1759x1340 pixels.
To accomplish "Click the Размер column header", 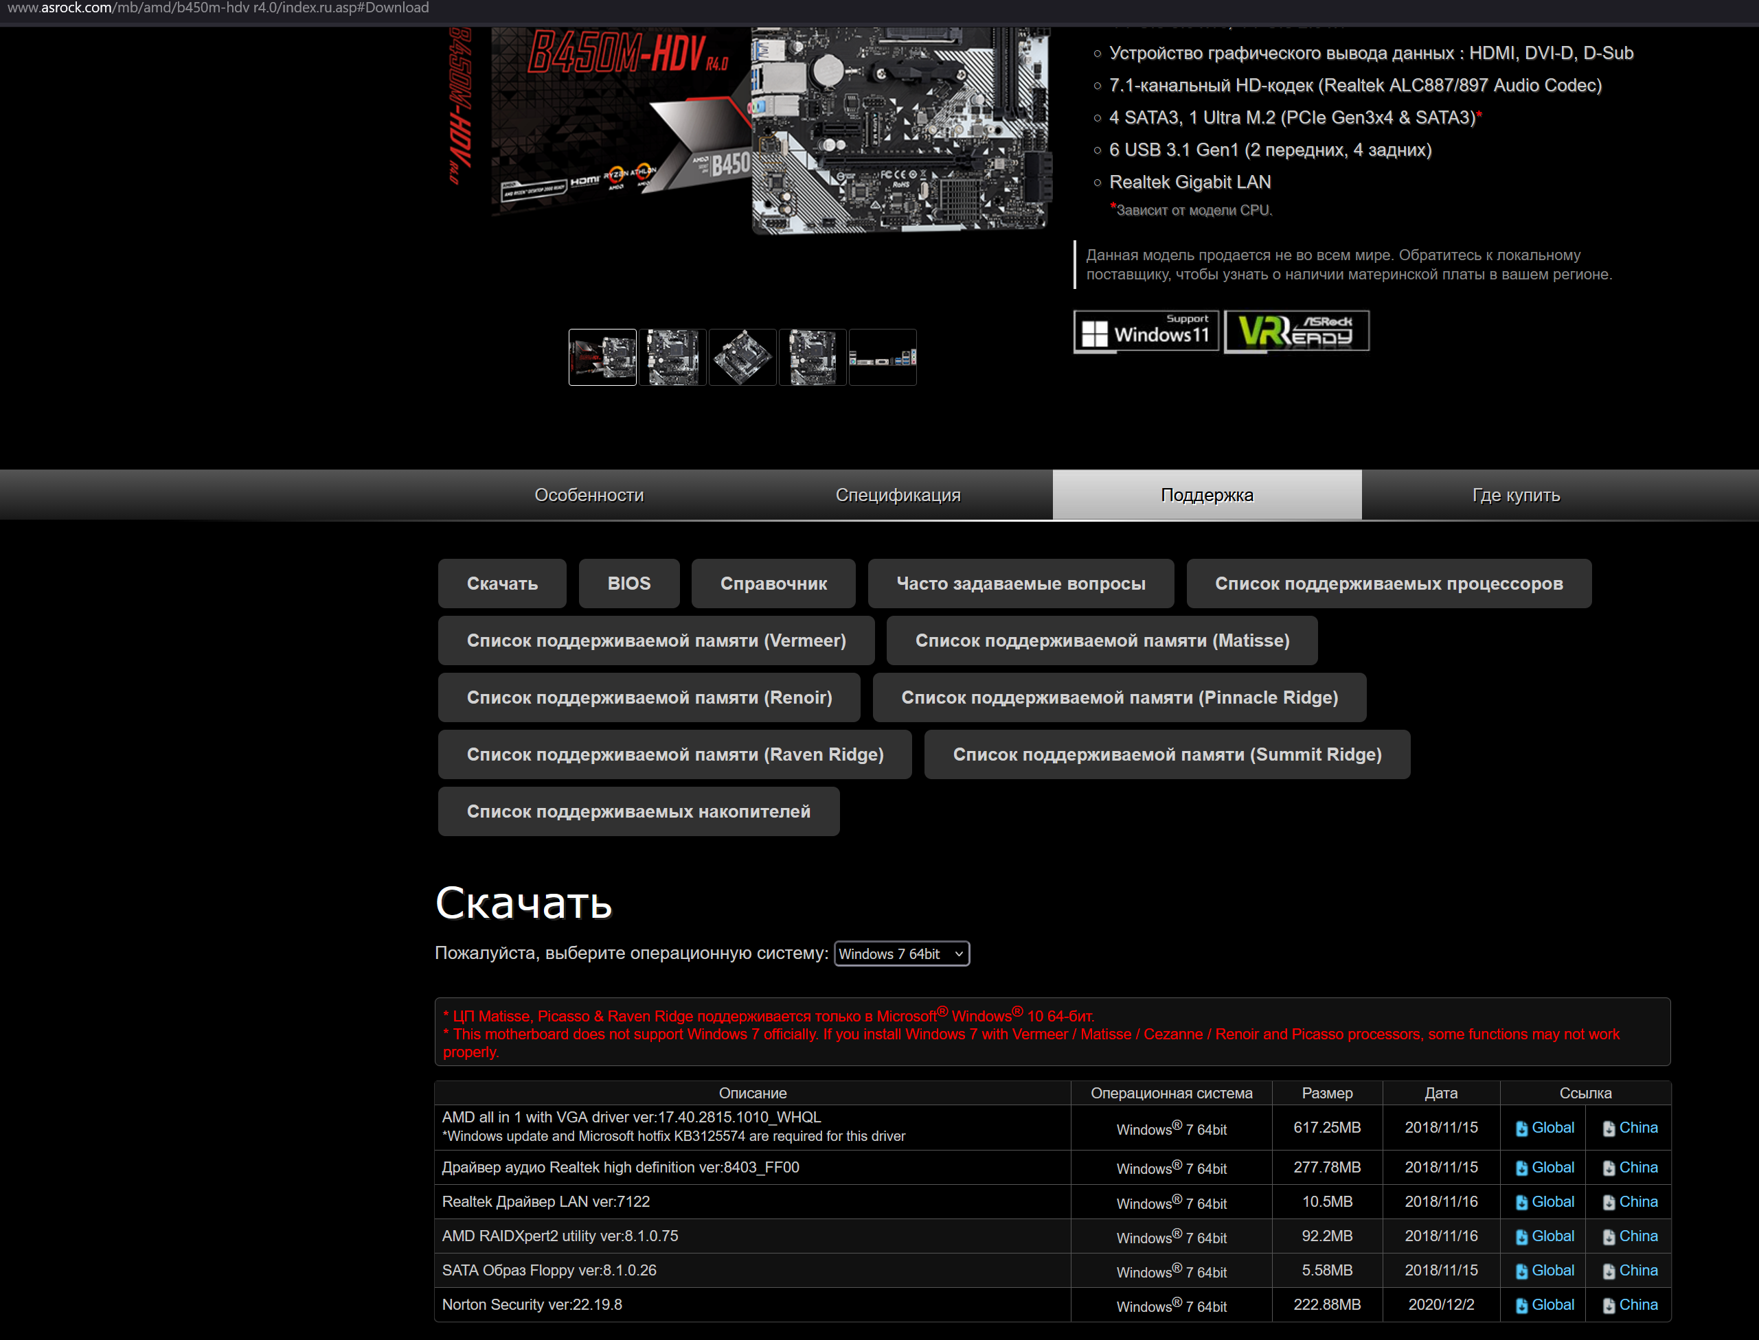I will (1327, 1094).
